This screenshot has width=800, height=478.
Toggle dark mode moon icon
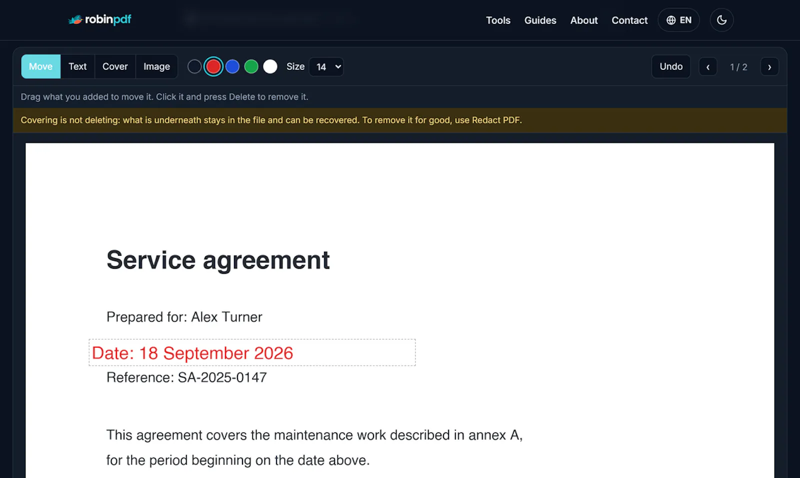(x=721, y=20)
